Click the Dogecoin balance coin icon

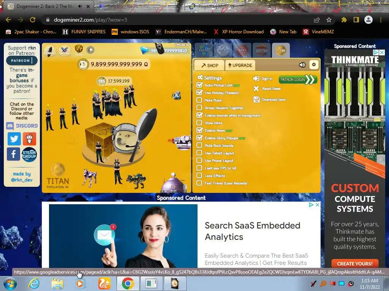(83, 64)
